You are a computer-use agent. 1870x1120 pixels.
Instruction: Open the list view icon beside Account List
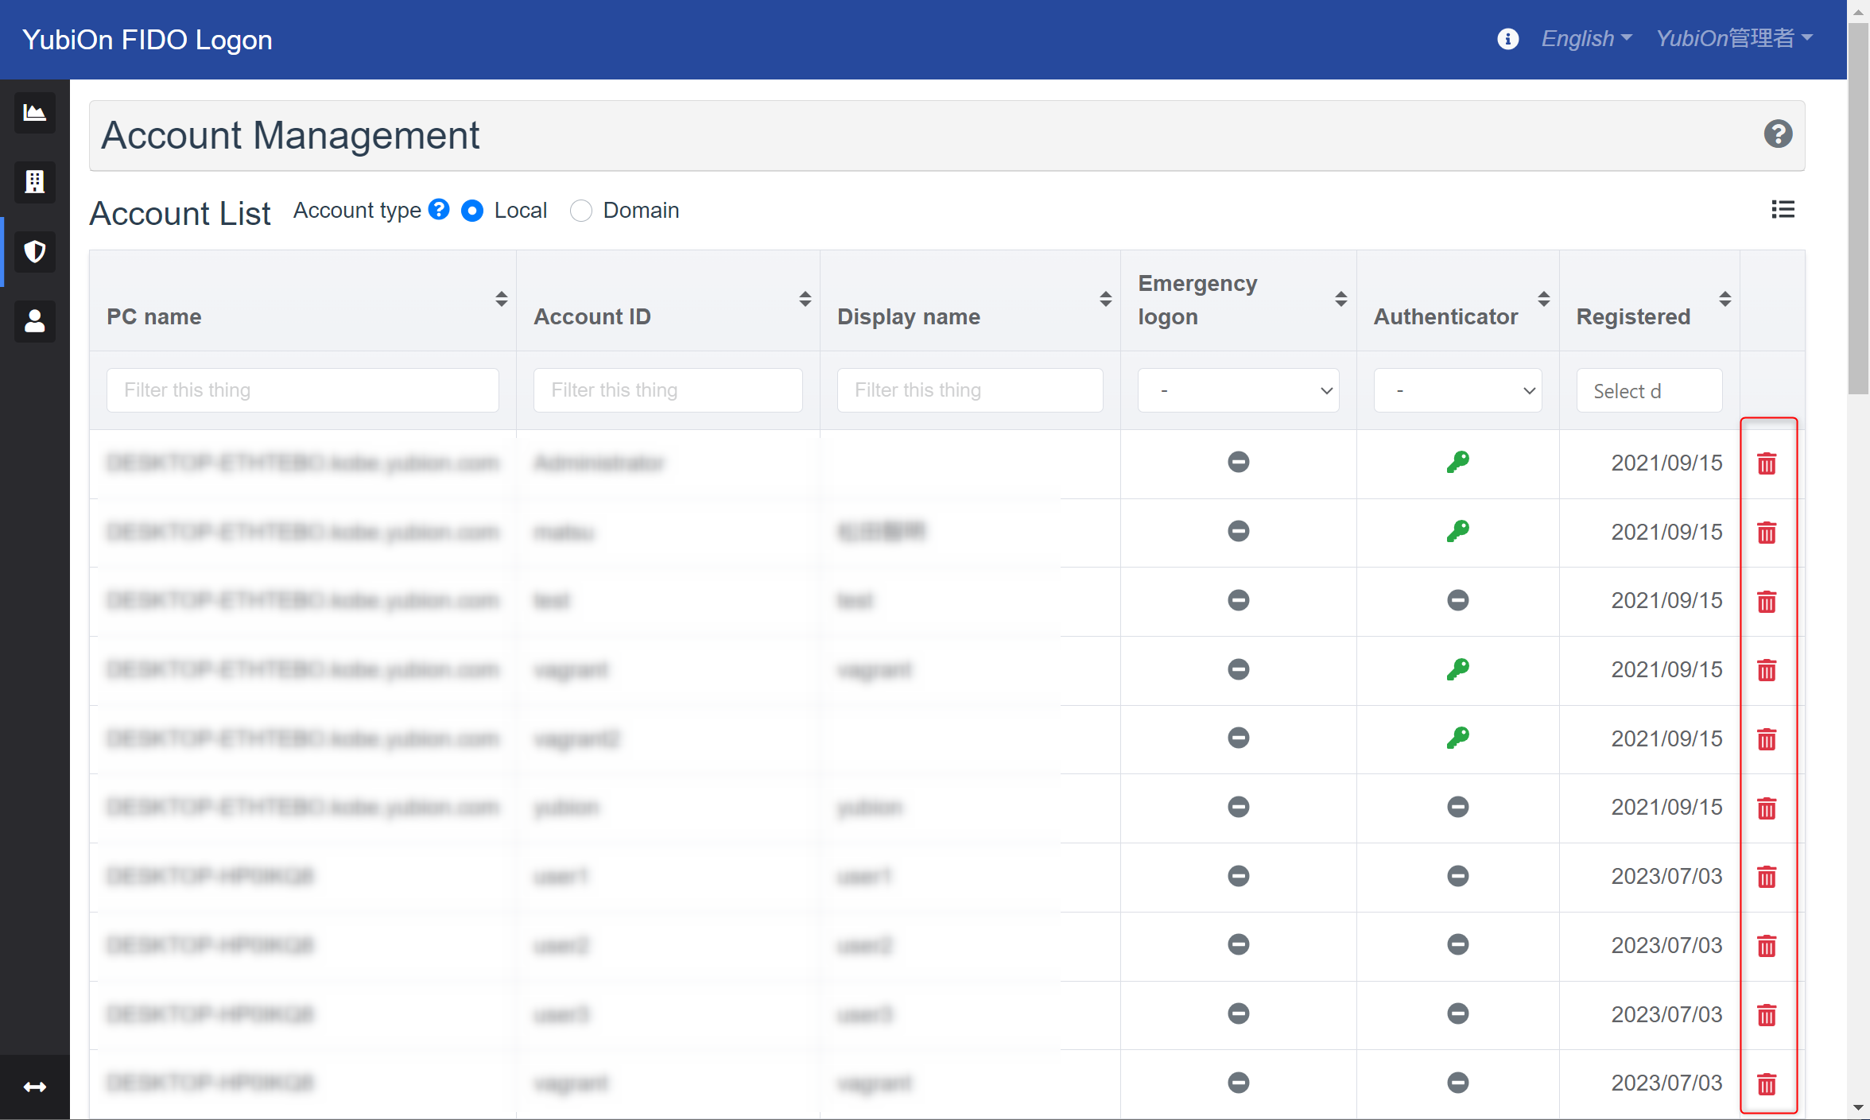(x=1783, y=210)
